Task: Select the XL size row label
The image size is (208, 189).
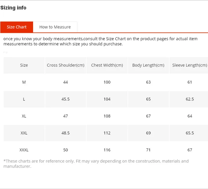Action: 24,116
